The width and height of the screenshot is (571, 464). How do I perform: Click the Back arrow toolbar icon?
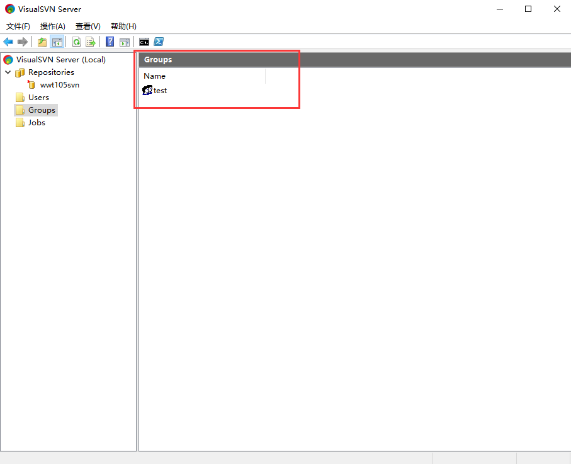(x=8, y=42)
